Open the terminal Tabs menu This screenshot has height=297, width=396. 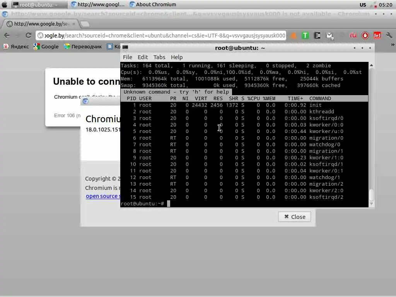(159, 57)
